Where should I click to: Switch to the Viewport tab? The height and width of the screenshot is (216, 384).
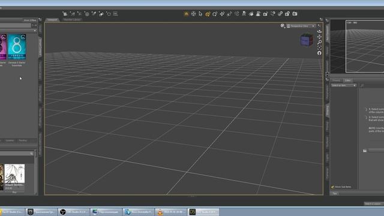coord(52,20)
